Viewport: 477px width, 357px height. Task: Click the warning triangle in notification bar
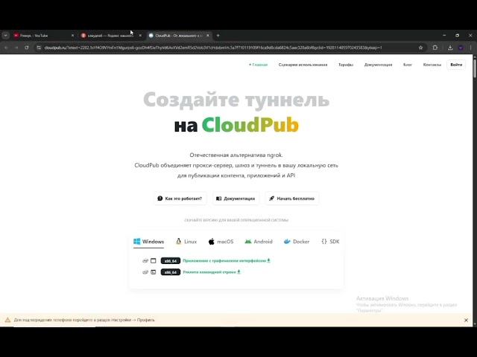tap(7, 320)
